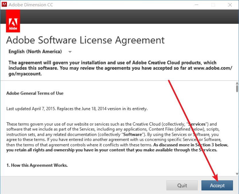This screenshot has height=194, width=239.
Task: Click the Adobe icon in the title bar
Action: (4, 4)
